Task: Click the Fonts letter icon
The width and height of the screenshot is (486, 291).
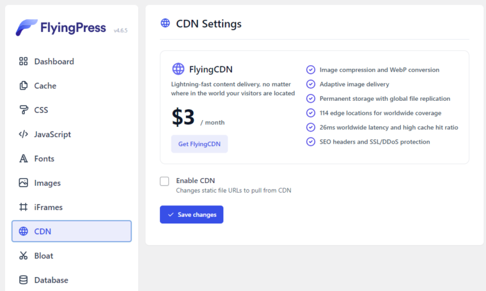Action: pyautogui.click(x=23, y=158)
